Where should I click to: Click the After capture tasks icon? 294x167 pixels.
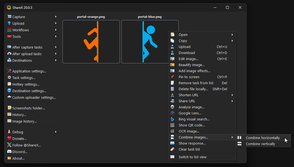pos(9,47)
